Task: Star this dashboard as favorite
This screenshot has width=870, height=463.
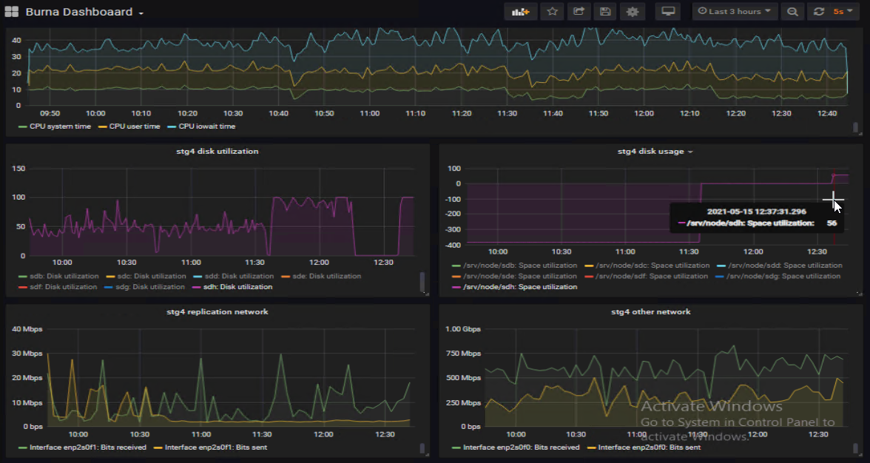Action: coord(552,12)
